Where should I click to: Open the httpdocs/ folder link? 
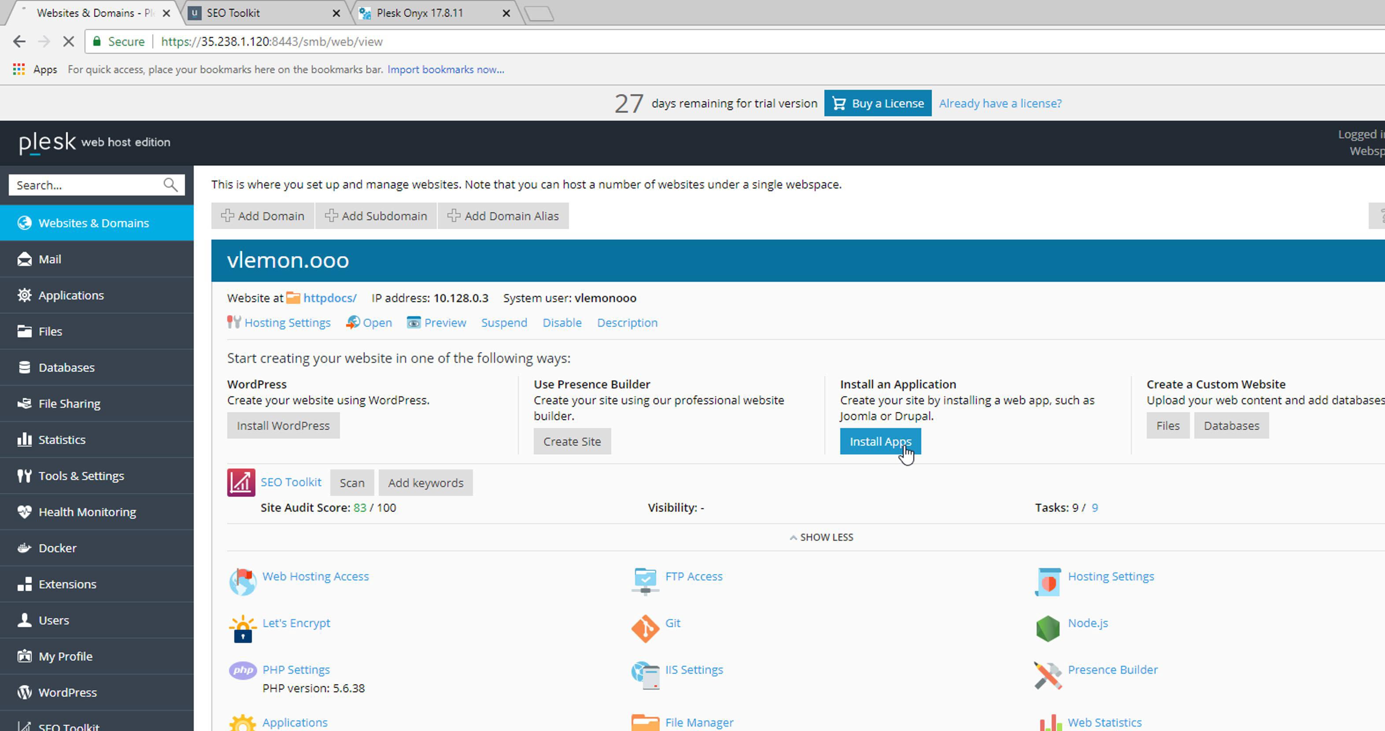point(329,298)
